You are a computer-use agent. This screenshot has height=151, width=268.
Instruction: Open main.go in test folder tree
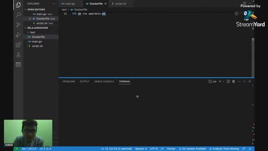pos(37,42)
